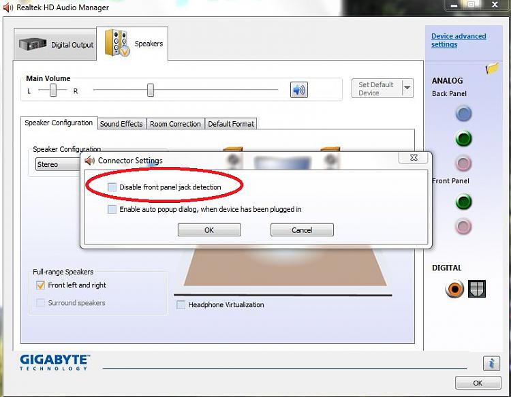The height and width of the screenshot is (397, 511).
Task: Open the information icon button
Action: (x=491, y=363)
